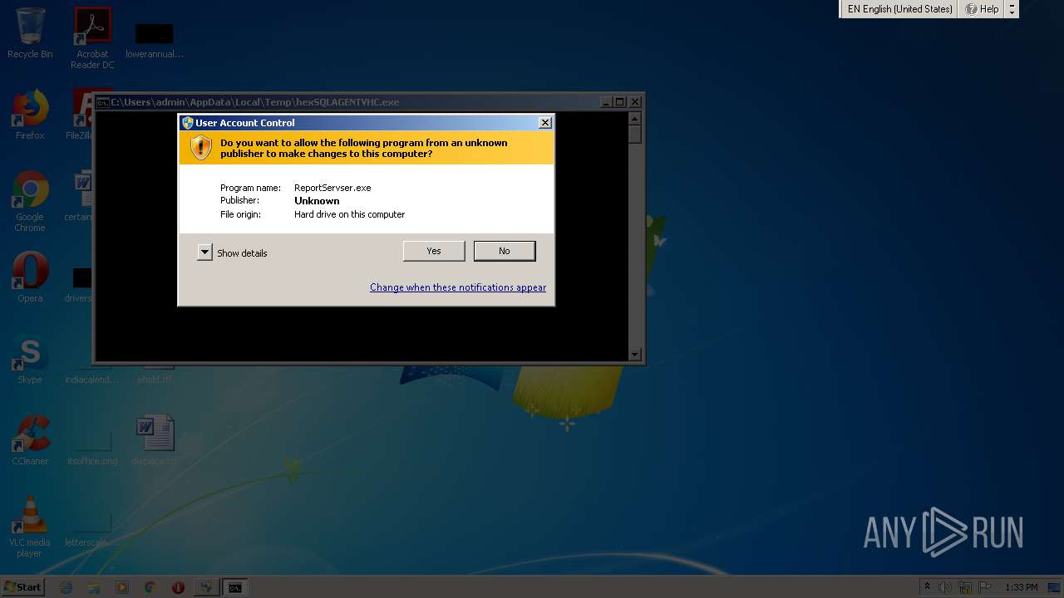Viewport: 1064px width, 598px height.
Task: Open Acrobat Reader DC desktop shortcut
Action: click(x=92, y=38)
